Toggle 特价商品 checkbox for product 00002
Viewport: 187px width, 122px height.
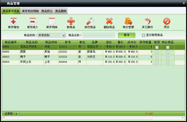(x=168, y=52)
